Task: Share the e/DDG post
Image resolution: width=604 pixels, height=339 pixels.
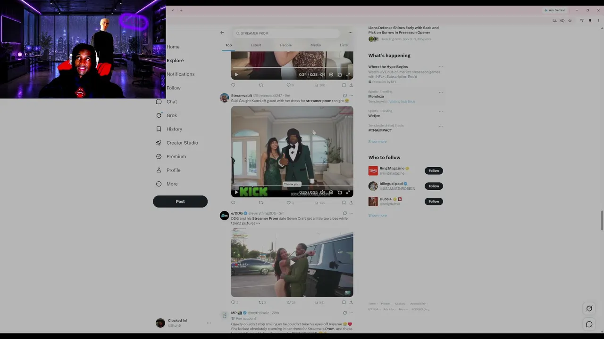Action: 351,302
